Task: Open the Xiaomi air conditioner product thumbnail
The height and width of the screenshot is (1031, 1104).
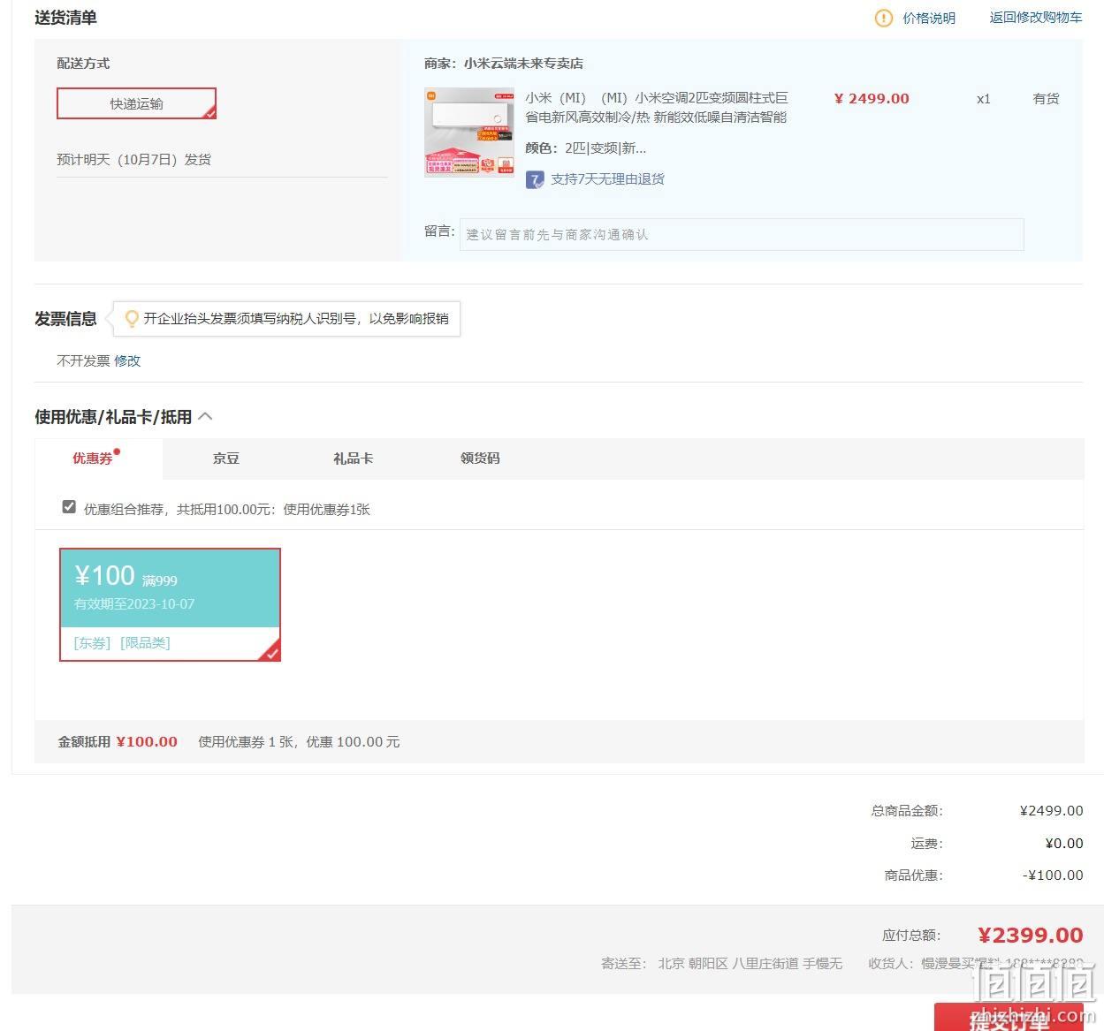Action: pyautogui.click(x=469, y=132)
